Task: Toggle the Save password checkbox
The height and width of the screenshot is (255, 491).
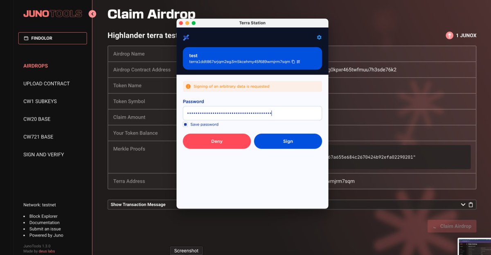Action: point(185,124)
